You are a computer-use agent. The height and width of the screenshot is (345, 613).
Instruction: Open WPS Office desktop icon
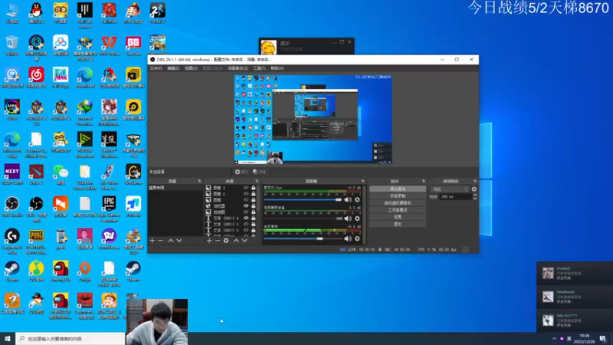tap(109, 45)
